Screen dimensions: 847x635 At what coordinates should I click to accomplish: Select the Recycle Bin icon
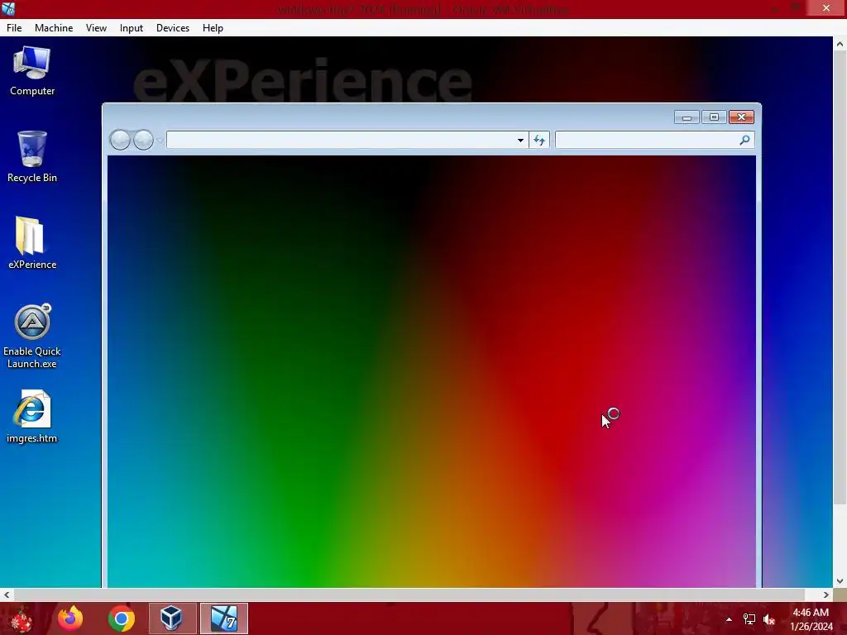point(32,157)
